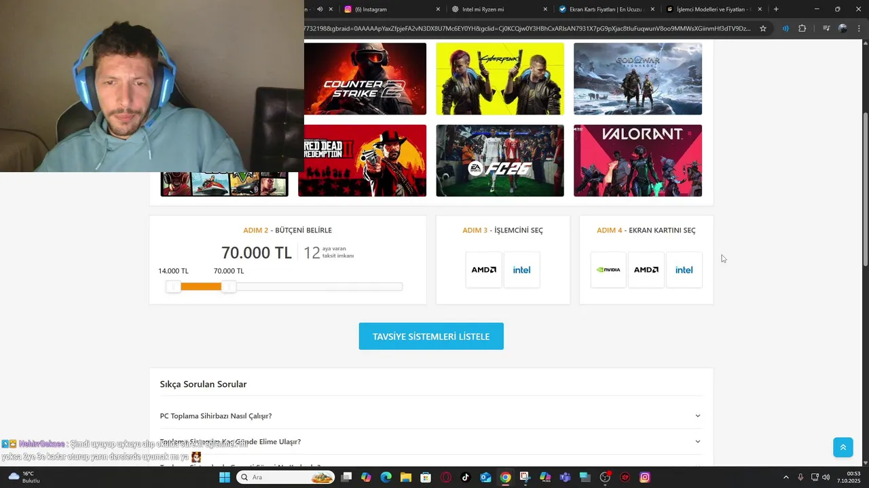Open the Chrome profile avatar
Image resolution: width=869 pixels, height=488 pixels.
pyautogui.click(x=843, y=28)
